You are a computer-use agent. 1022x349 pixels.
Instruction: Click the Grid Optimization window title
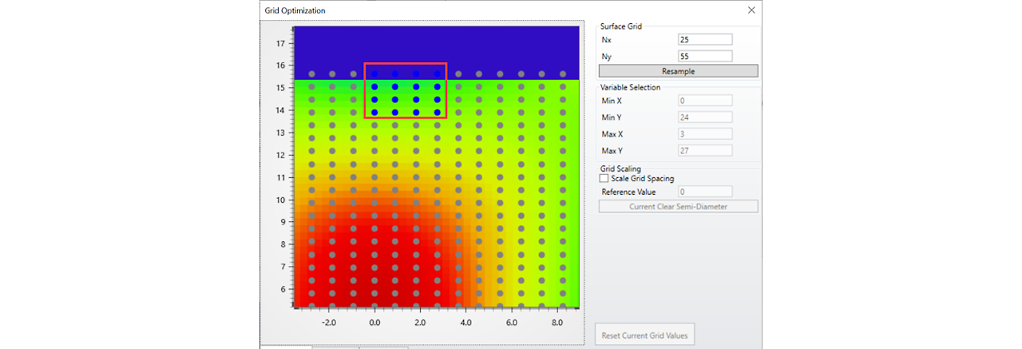pos(295,10)
